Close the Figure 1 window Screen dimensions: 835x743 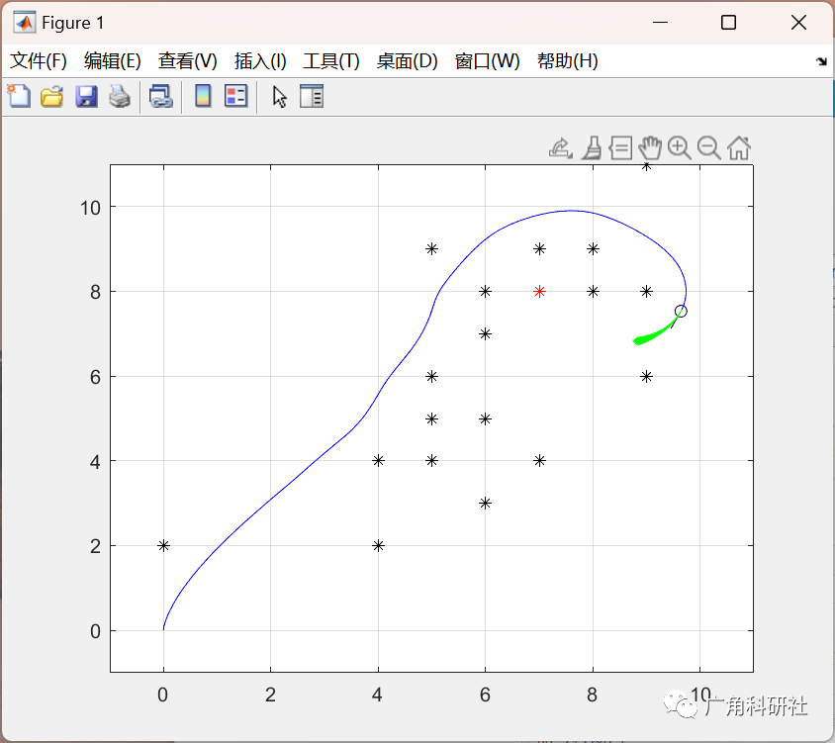click(798, 23)
